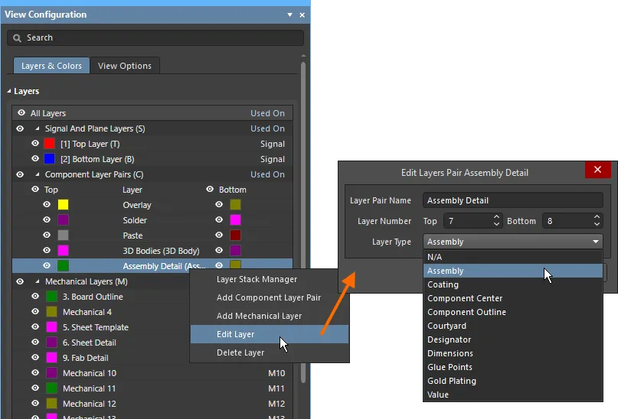Viewport: 618px width, 419px height.
Task: Choose Edit Layer from context menu
Action: coord(270,334)
